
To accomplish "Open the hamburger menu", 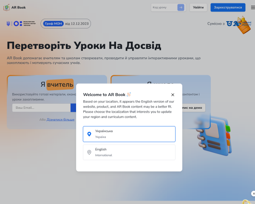I will pyautogui.click(x=253, y=8).
